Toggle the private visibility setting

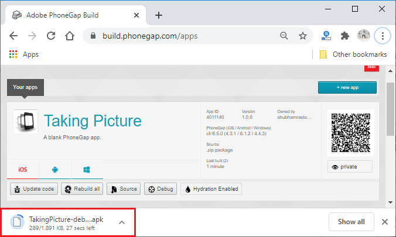pyautogui.click(x=350, y=167)
